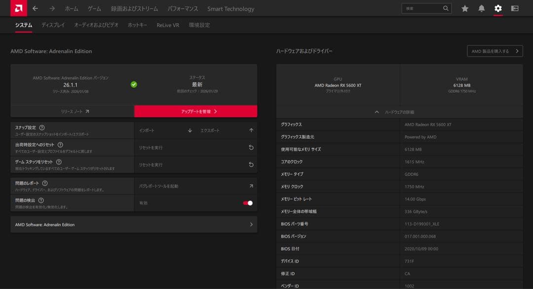Click the back navigation arrow

point(34,8)
